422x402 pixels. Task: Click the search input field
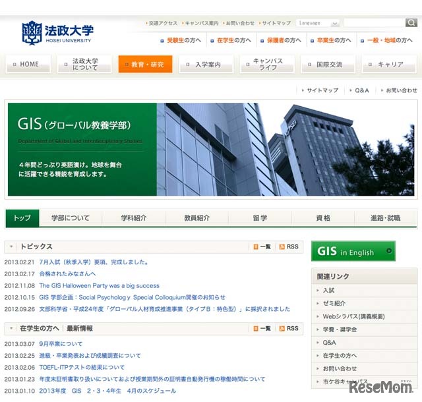(375, 23)
